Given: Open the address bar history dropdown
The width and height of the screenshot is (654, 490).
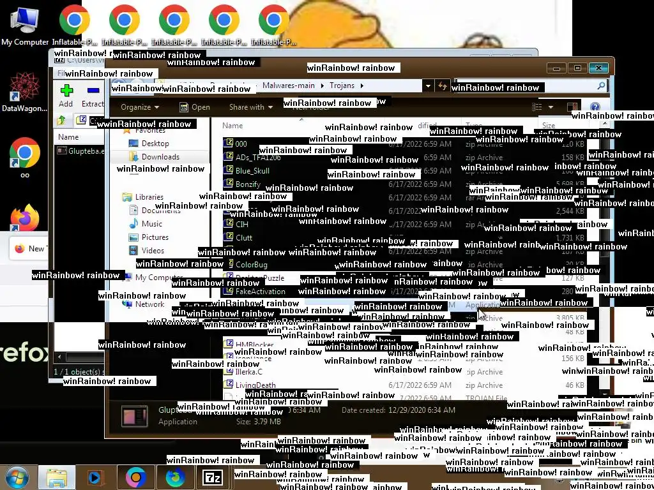Looking at the screenshot, I should click(x=427, y=86).
